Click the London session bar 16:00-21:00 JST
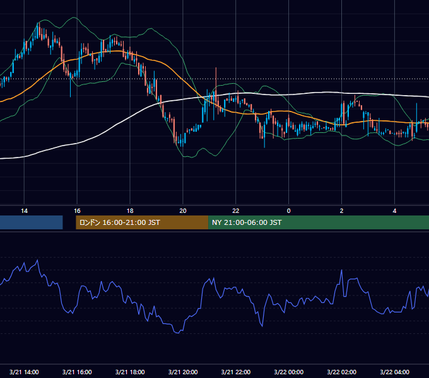This screenshot has height=378, width=429. [x=142, y=222]
